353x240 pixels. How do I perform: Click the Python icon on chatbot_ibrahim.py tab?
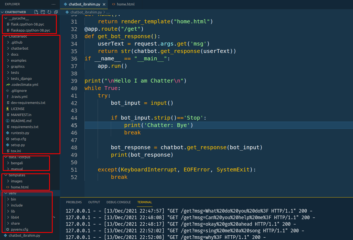click(65, 4)
